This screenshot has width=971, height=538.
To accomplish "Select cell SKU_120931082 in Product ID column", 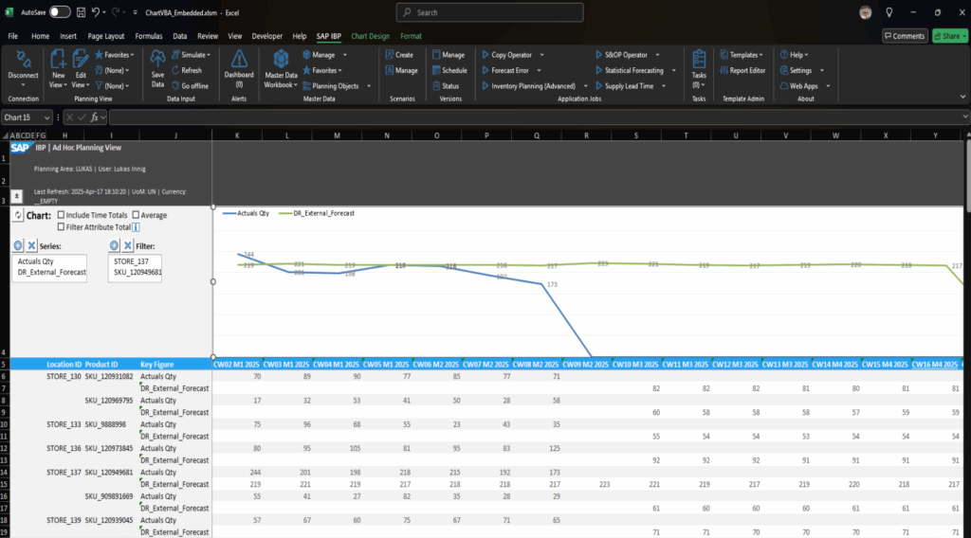I will pos(109,376).
